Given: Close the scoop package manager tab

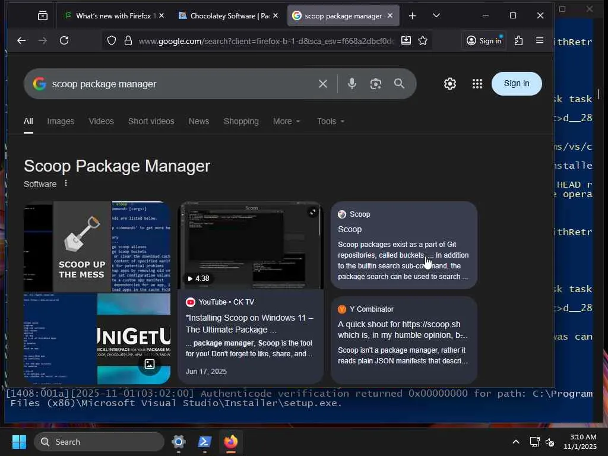Looking at the screenshot, I should point(390,15).
